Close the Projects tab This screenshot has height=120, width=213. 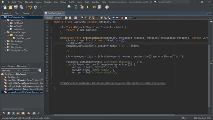point(10,13)
